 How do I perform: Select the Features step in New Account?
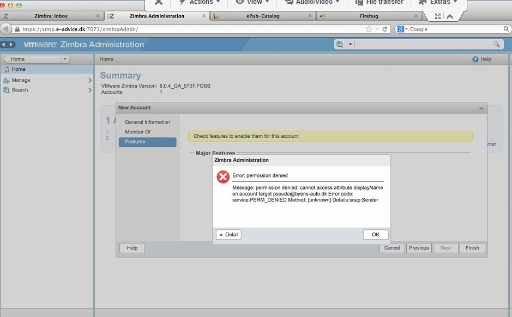pos(147,142)
